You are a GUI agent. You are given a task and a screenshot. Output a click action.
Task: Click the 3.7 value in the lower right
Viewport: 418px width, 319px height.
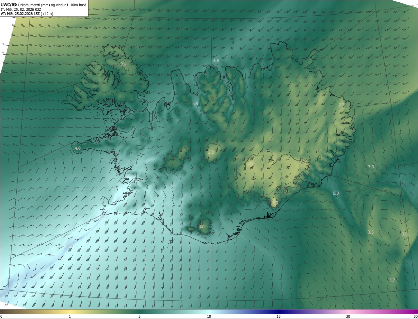[392, 280]
